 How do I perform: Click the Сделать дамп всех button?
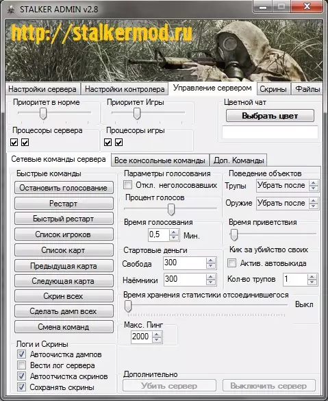pyautogui.click(x=64, y=311)
